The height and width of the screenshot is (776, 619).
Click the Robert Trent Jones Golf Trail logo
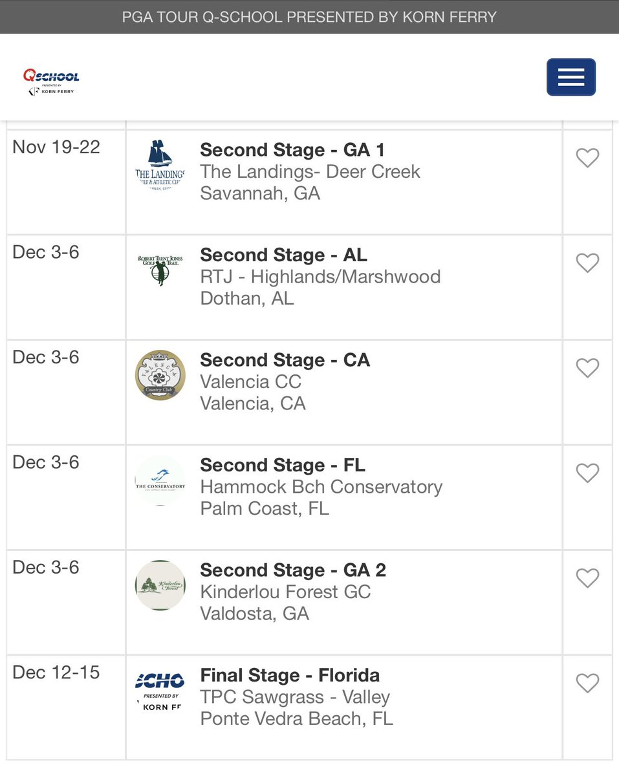pyautogui.click(x=160, y=270)
